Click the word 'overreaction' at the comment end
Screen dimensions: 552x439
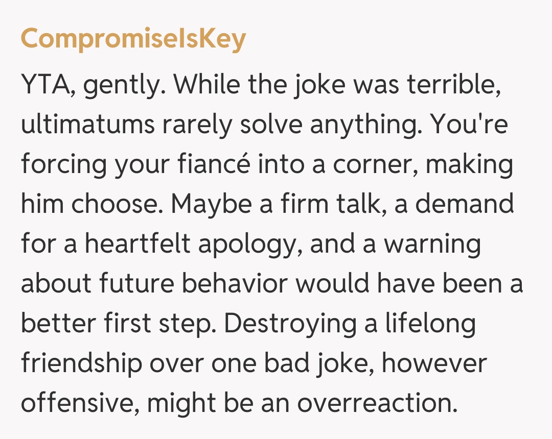pyautogui.click(x=377, y=402)
